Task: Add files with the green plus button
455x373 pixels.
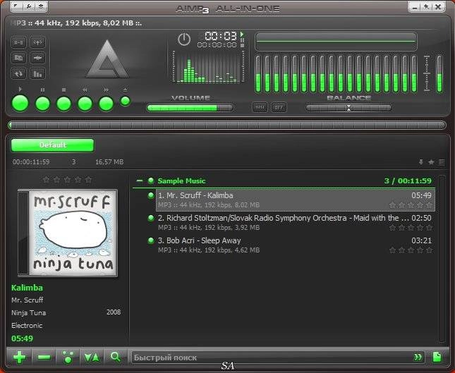Action: click(x=20, y=357)
